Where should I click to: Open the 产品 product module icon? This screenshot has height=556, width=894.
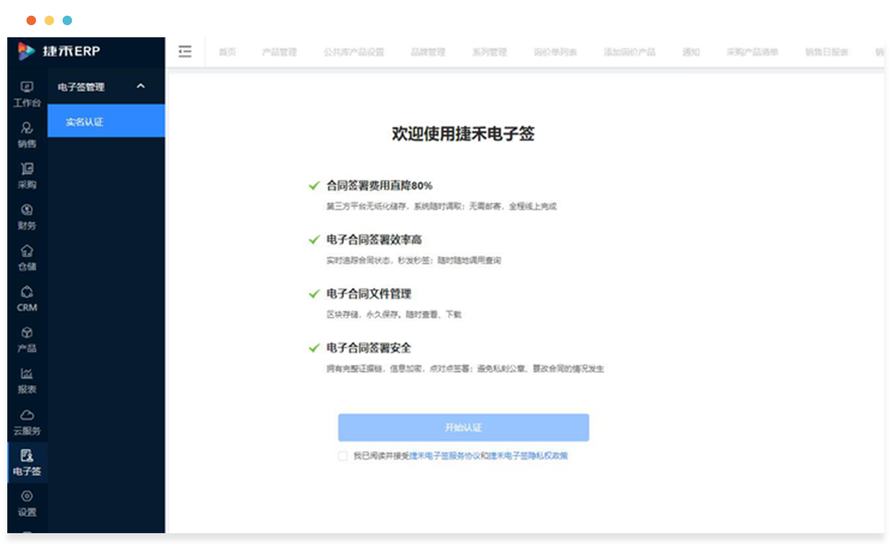pos(27,340)
